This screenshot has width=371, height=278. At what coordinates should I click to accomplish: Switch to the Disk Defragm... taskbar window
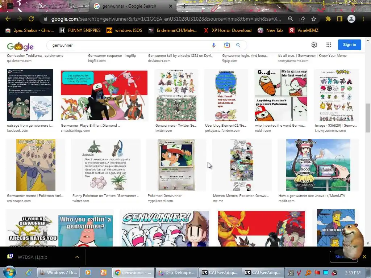click(x=177, y=273)
